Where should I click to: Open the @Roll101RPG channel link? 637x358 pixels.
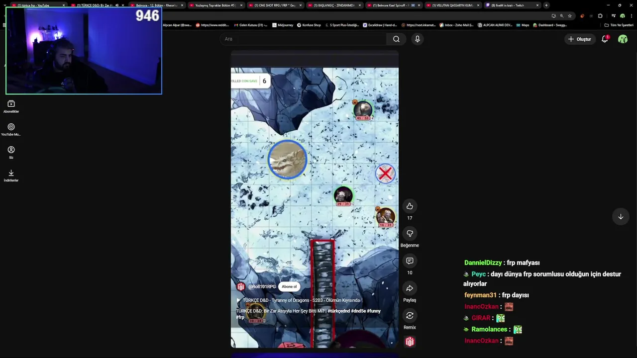tap(262, 287)
